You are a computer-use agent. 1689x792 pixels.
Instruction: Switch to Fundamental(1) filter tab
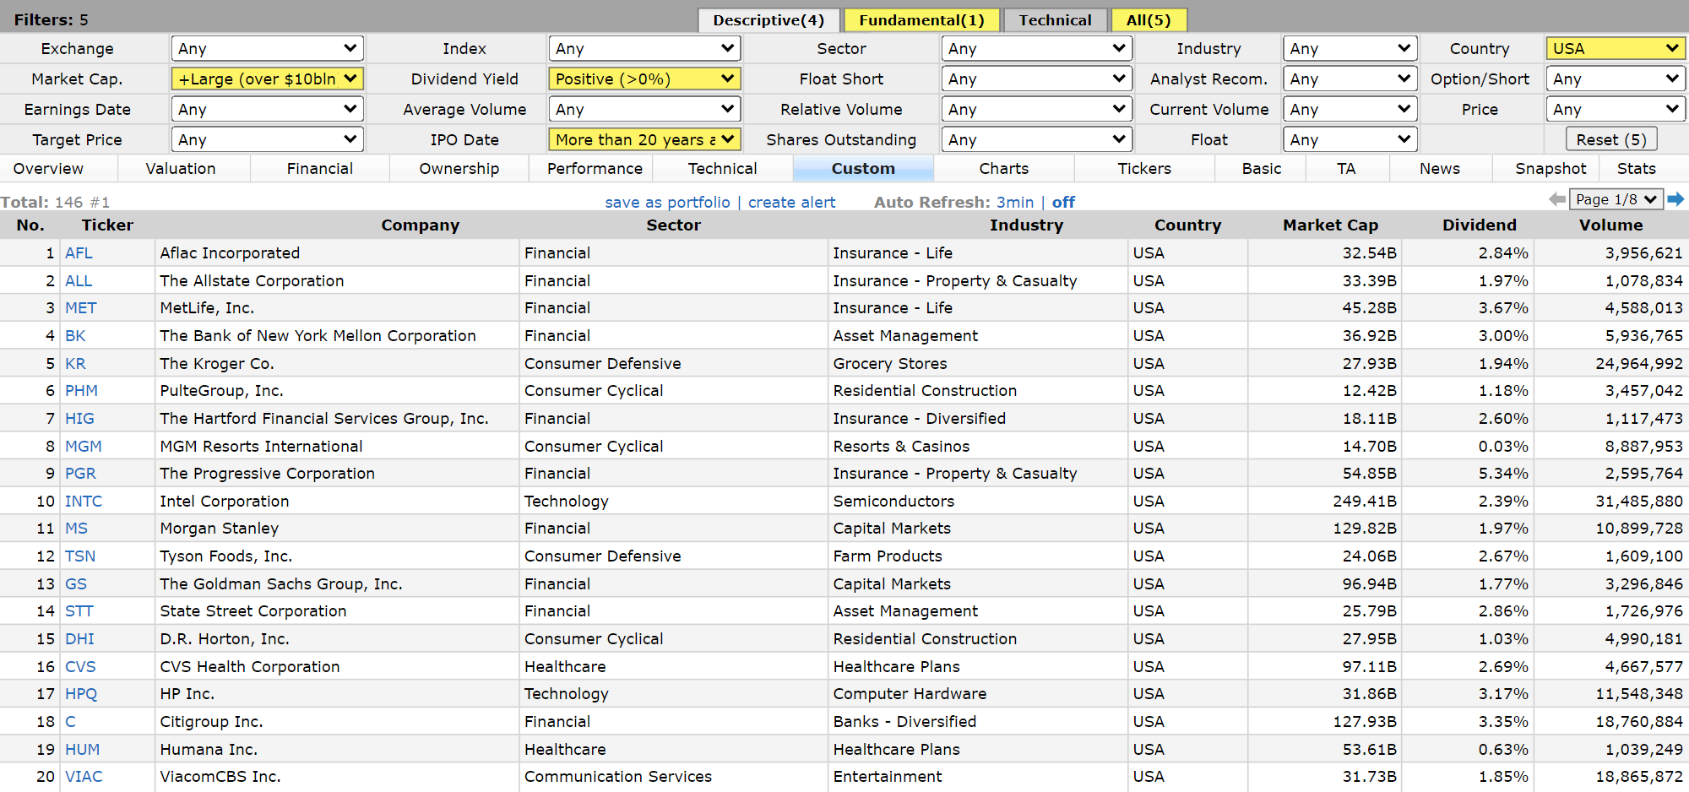coord(921,20)
